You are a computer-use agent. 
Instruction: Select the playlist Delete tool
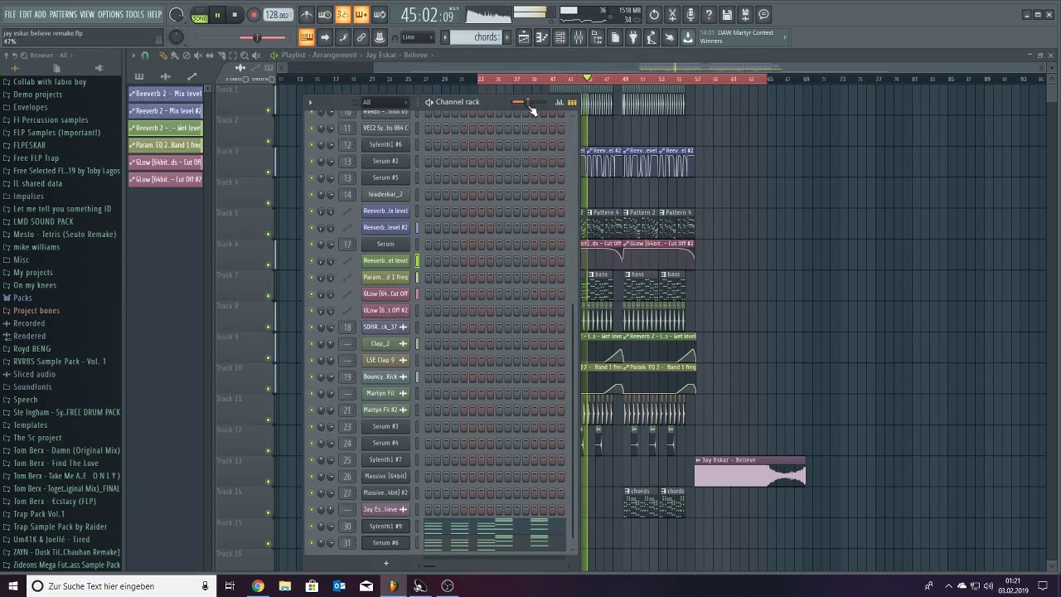click(186, 56)
